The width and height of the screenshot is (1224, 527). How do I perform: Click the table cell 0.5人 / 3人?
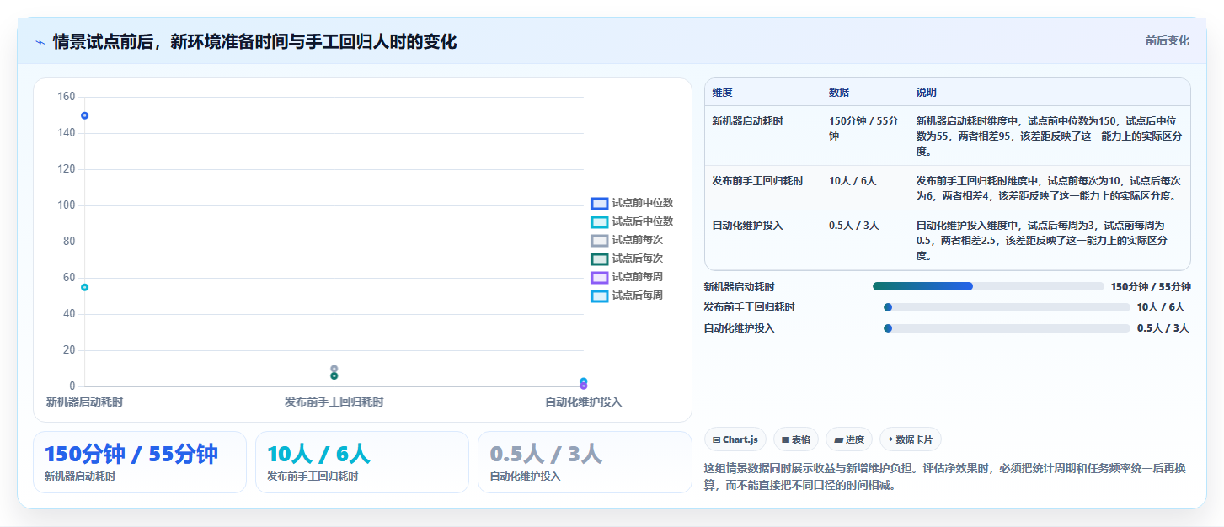point(854,226)
